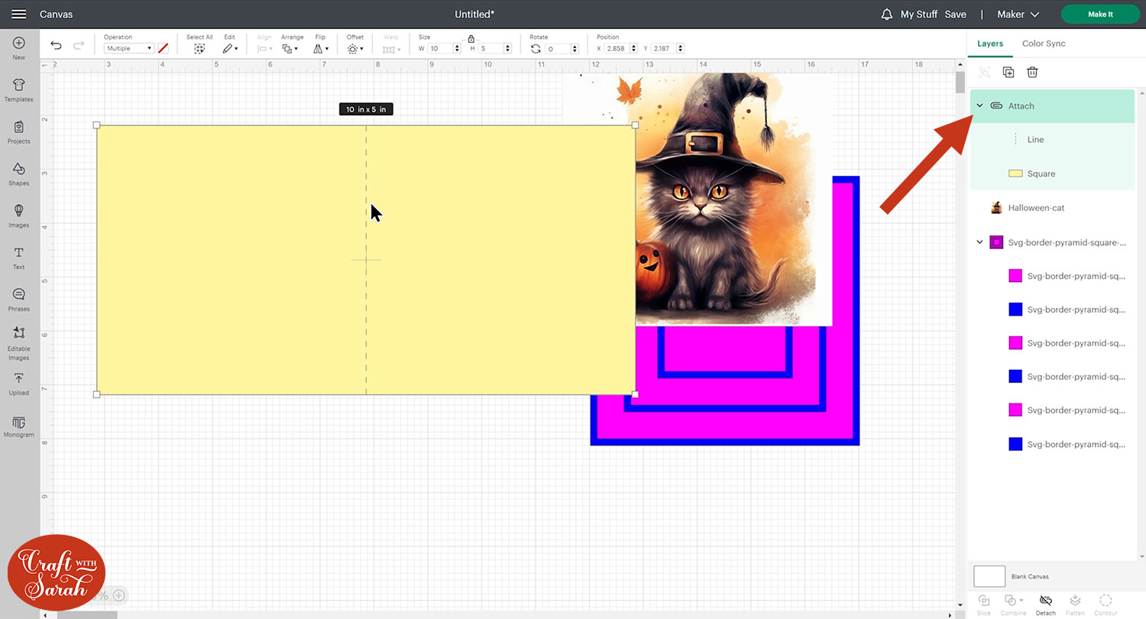Click the Upload icon
The image size is (1146, 619).
click(x=18, y=382)
